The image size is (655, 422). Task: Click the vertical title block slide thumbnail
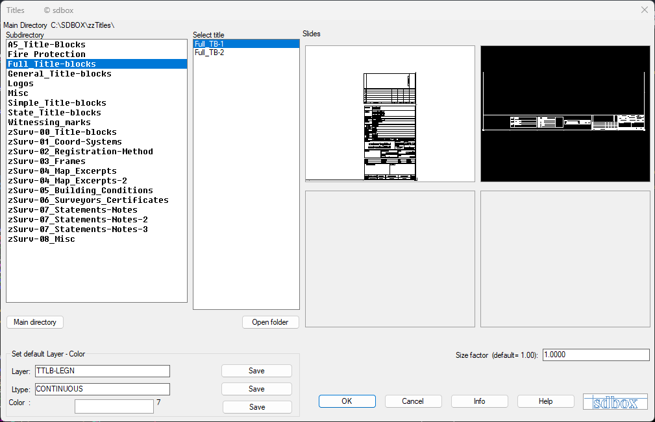[x=390, y=113]
